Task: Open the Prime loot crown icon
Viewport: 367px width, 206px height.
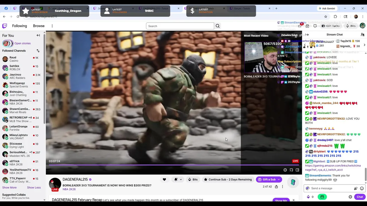Action: click(300, 26)
